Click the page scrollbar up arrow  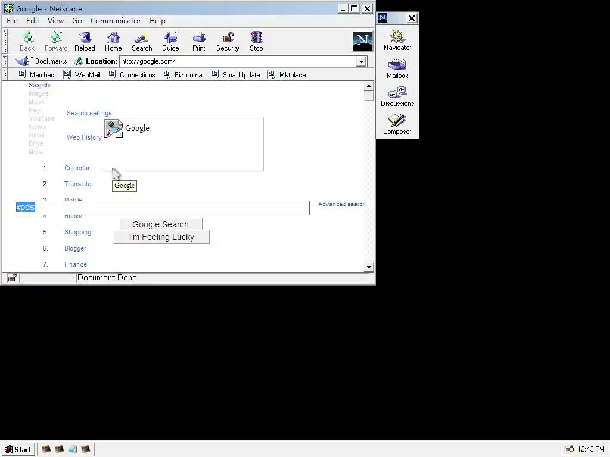pyautogui.click(x=369, y=86)
